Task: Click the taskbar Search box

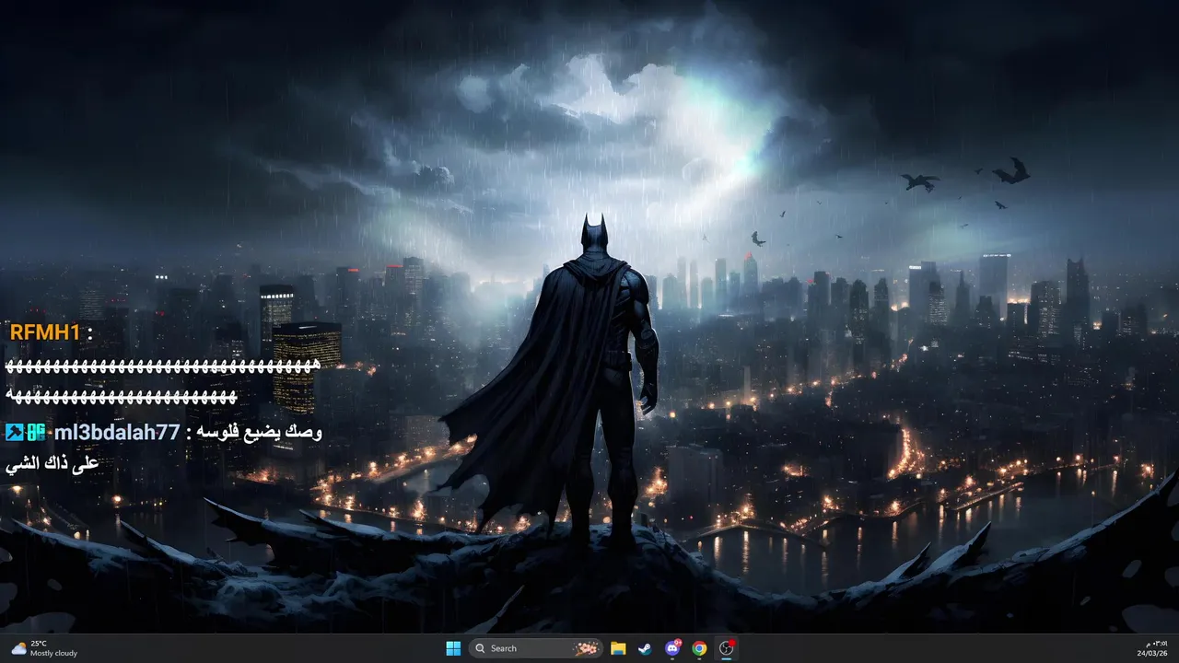Action: (537, 648)
